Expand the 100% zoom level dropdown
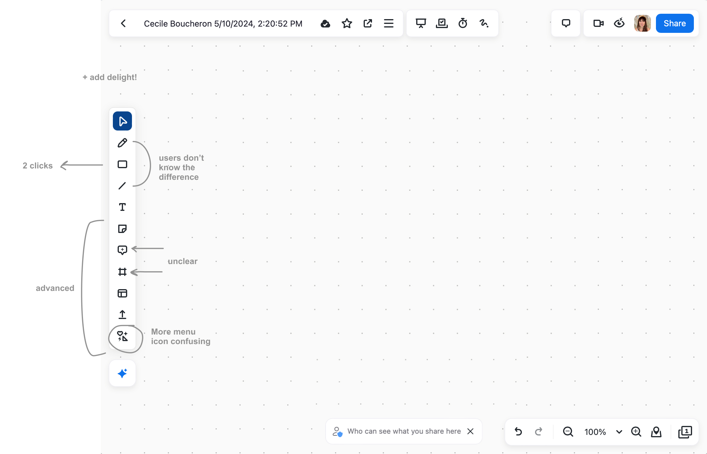Screen dimensions: 707x454 [x=619, y=432]
